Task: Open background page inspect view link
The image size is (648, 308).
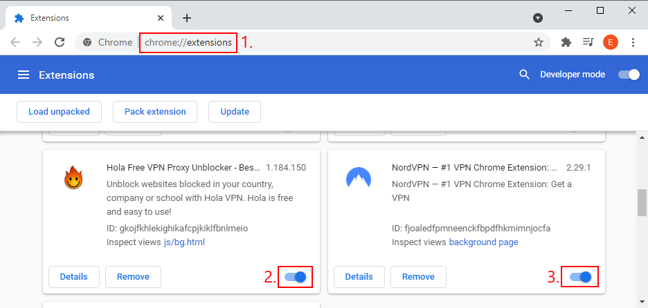Action: (x=483, y=242)
